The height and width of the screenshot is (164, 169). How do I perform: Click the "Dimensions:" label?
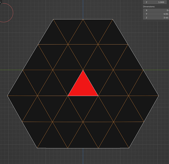click(x=149, y=7)
